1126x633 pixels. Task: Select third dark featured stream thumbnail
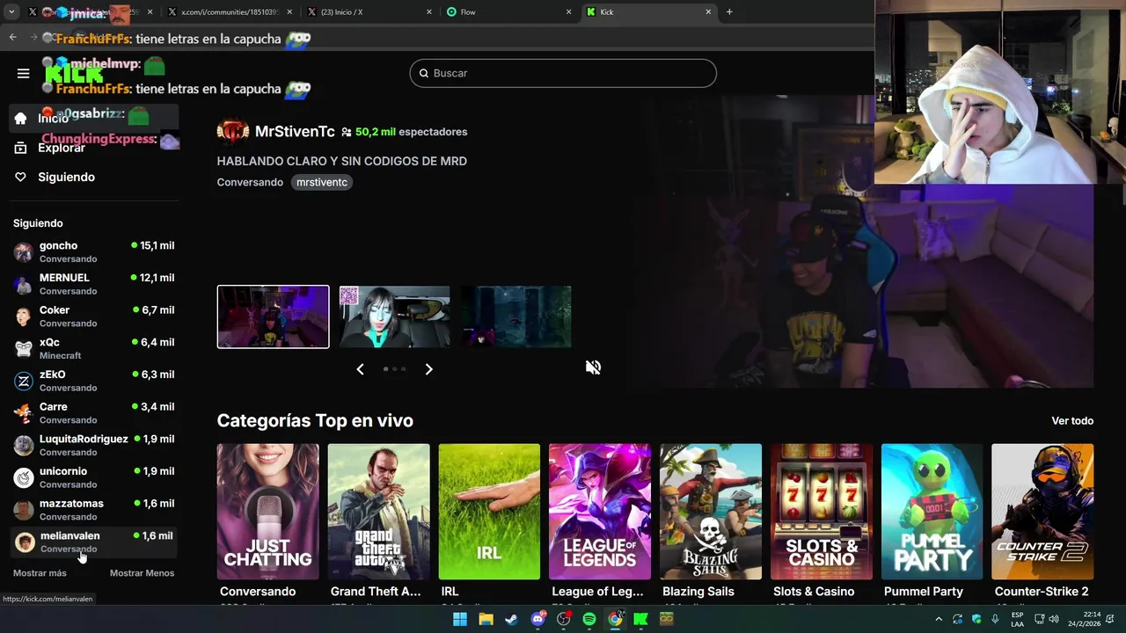pos(516,316)
